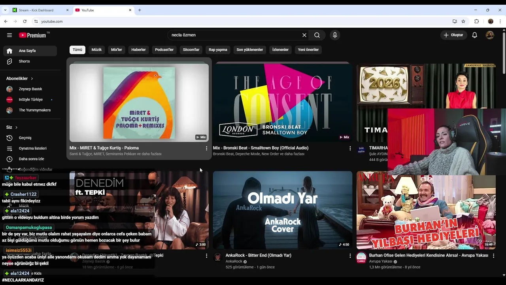Open a new browser tab
506x285 pixels.
pyautogui.click(x=140, y=10)
